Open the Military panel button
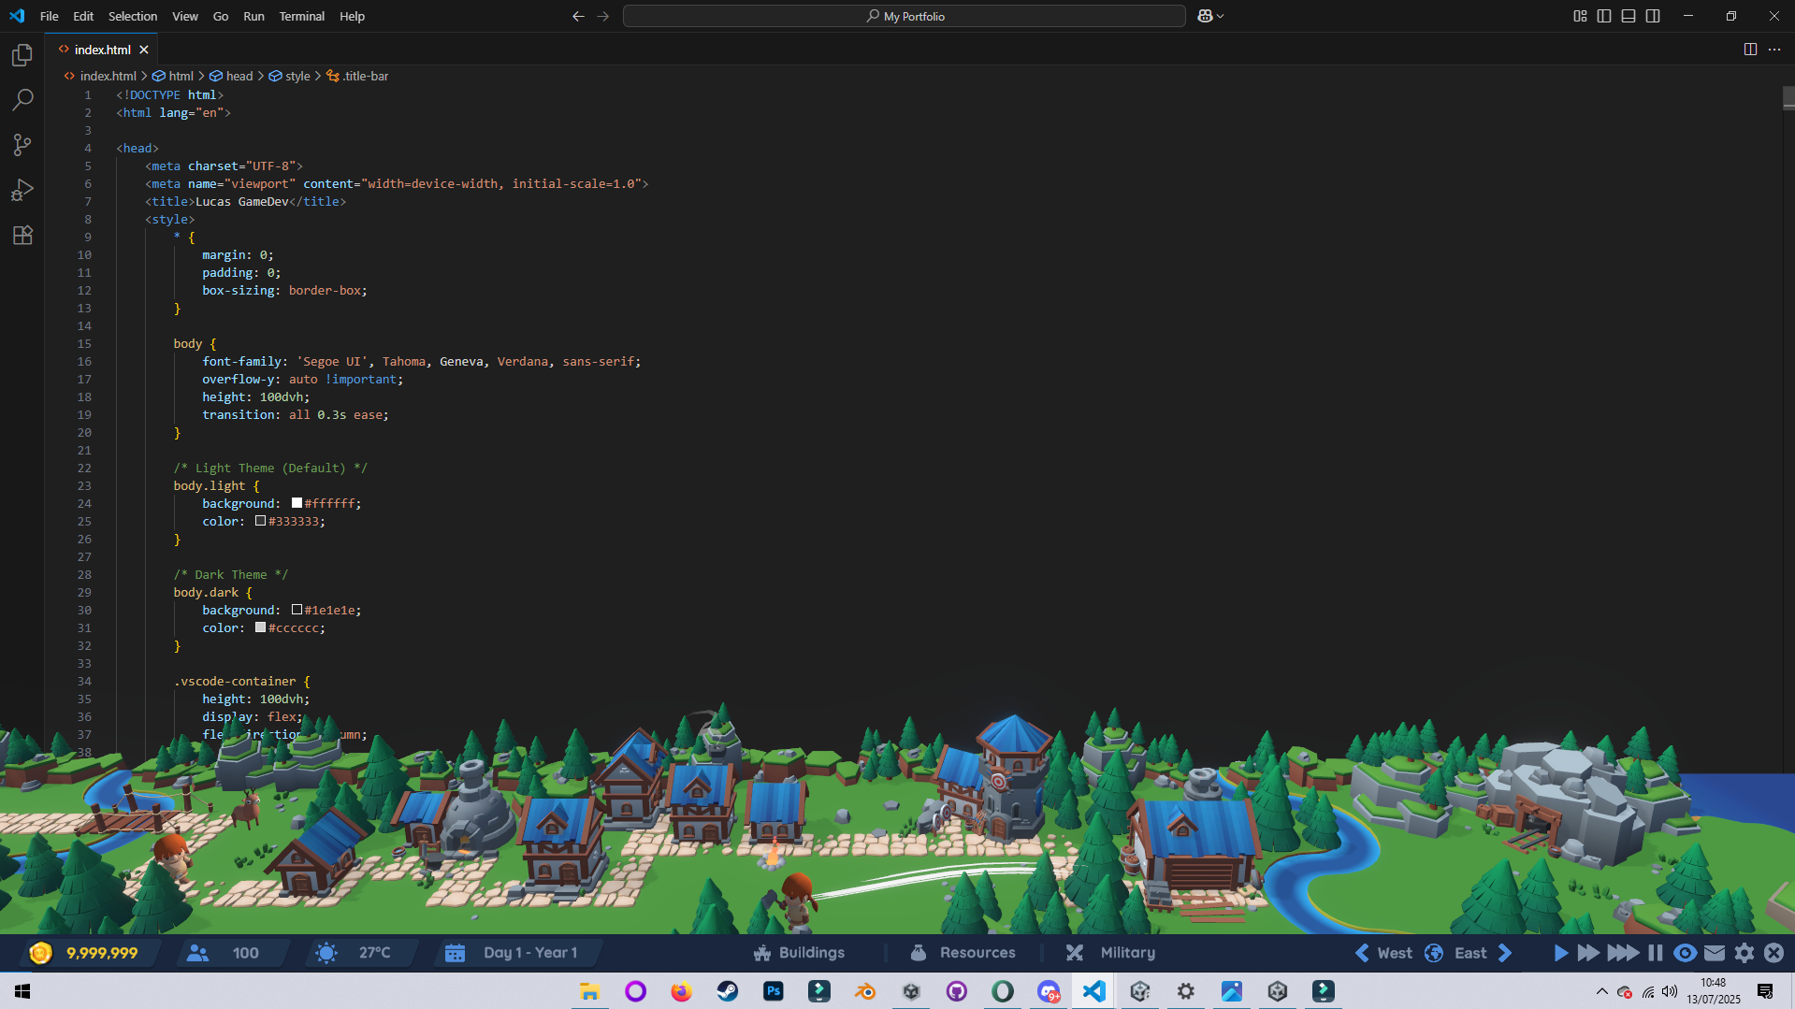Viewport: 1795px width, 1009px height. (x=1111, y=953)
